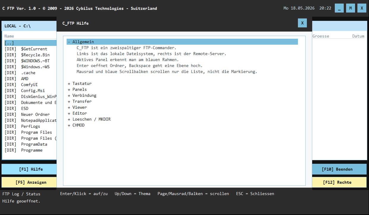Click the 'Enter/Klick = auf/zu' hint
This screenshot has width=369, height=215.
click(x=84, y=194)
